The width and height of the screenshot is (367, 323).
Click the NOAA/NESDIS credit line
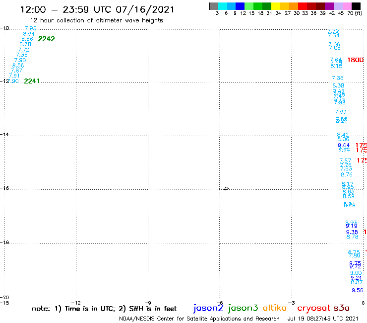(199, 319)
